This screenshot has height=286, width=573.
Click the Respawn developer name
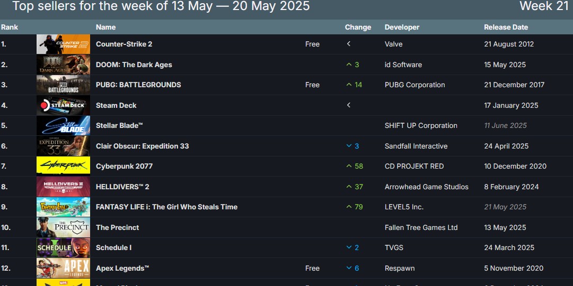400,269
